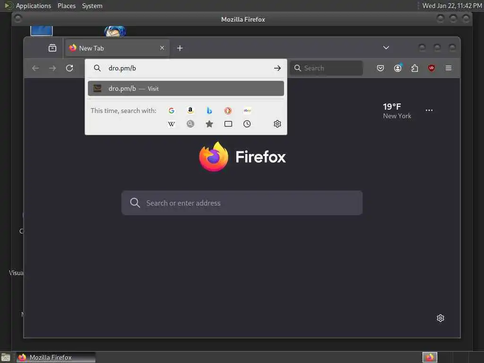This screenshot has width=484, height=363.
Task: Open the Extensions puzzle icon
Action: click(415, 68)
